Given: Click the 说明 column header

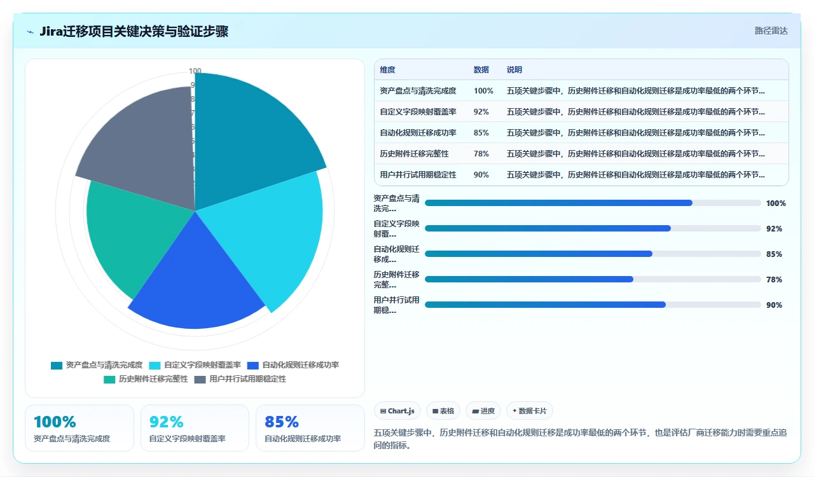Looking at the screenshot, I should pyautogui.click(x=514, y=70).
